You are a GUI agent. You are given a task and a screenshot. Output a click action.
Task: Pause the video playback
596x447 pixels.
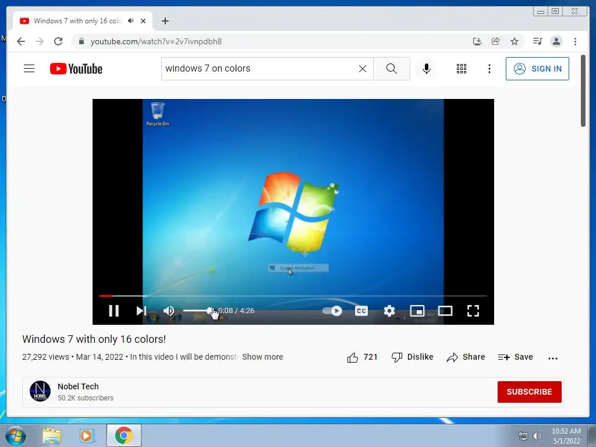[113, 311]
